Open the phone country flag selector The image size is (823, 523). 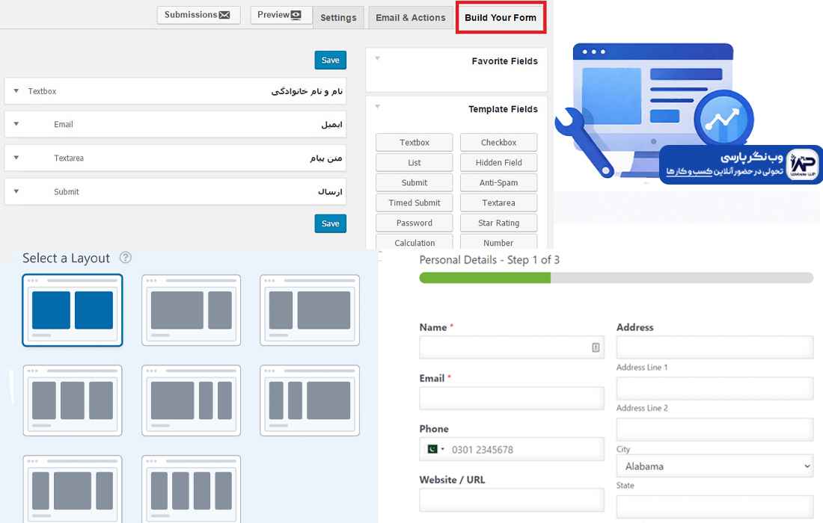434,449
